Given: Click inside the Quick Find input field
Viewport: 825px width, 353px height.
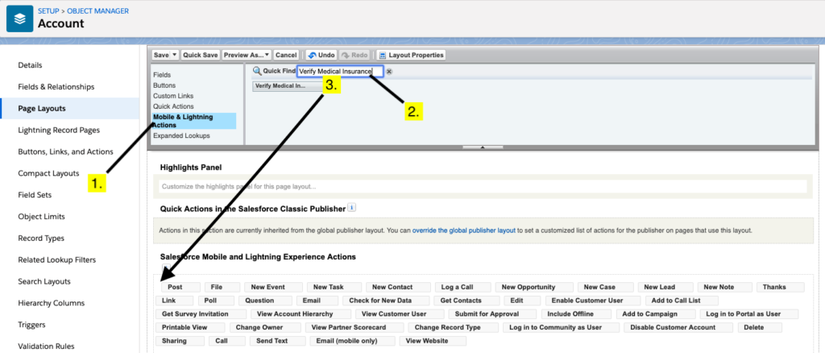Looking at the screenshot, I should tap(340, 72).
